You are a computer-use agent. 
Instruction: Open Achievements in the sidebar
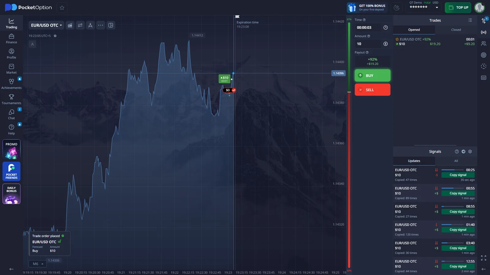[11, 84]
